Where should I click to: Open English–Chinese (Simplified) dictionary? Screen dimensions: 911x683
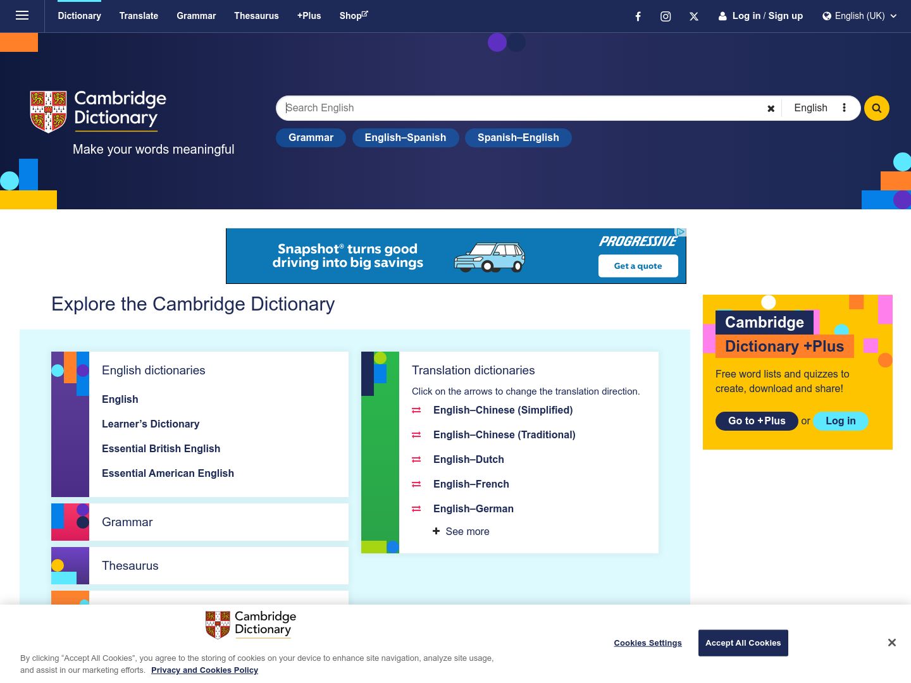(x=503, y=410)
